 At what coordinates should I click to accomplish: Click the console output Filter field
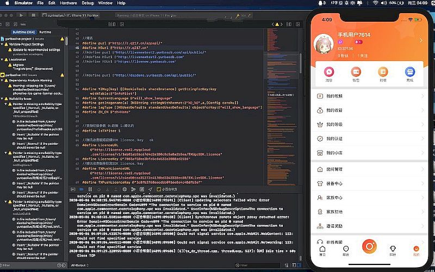[257, 265]
